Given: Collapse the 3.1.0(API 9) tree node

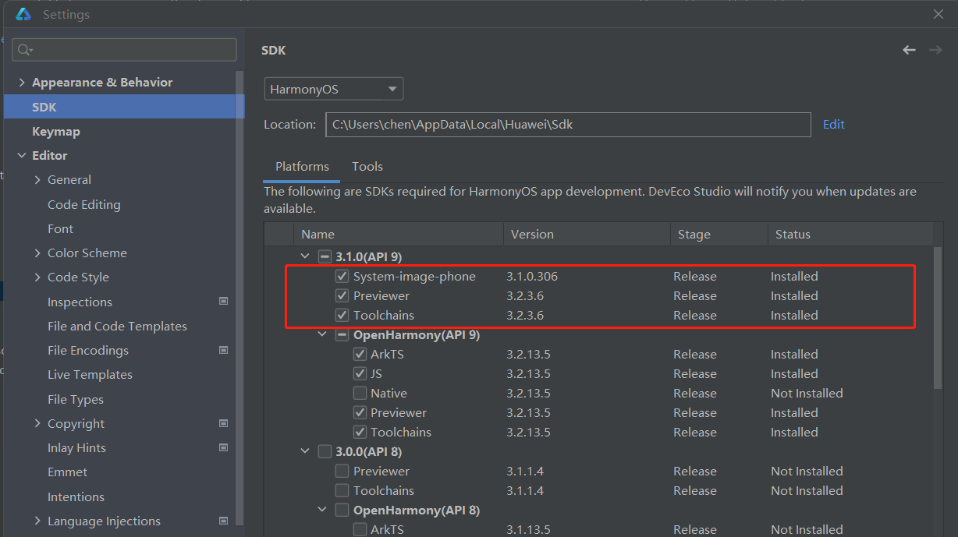Looking at the screenshot, I should (x=305, y=256).
